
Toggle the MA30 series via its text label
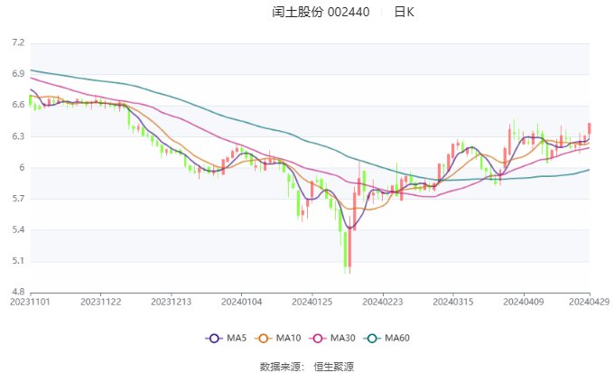click(x=343, y=339)
